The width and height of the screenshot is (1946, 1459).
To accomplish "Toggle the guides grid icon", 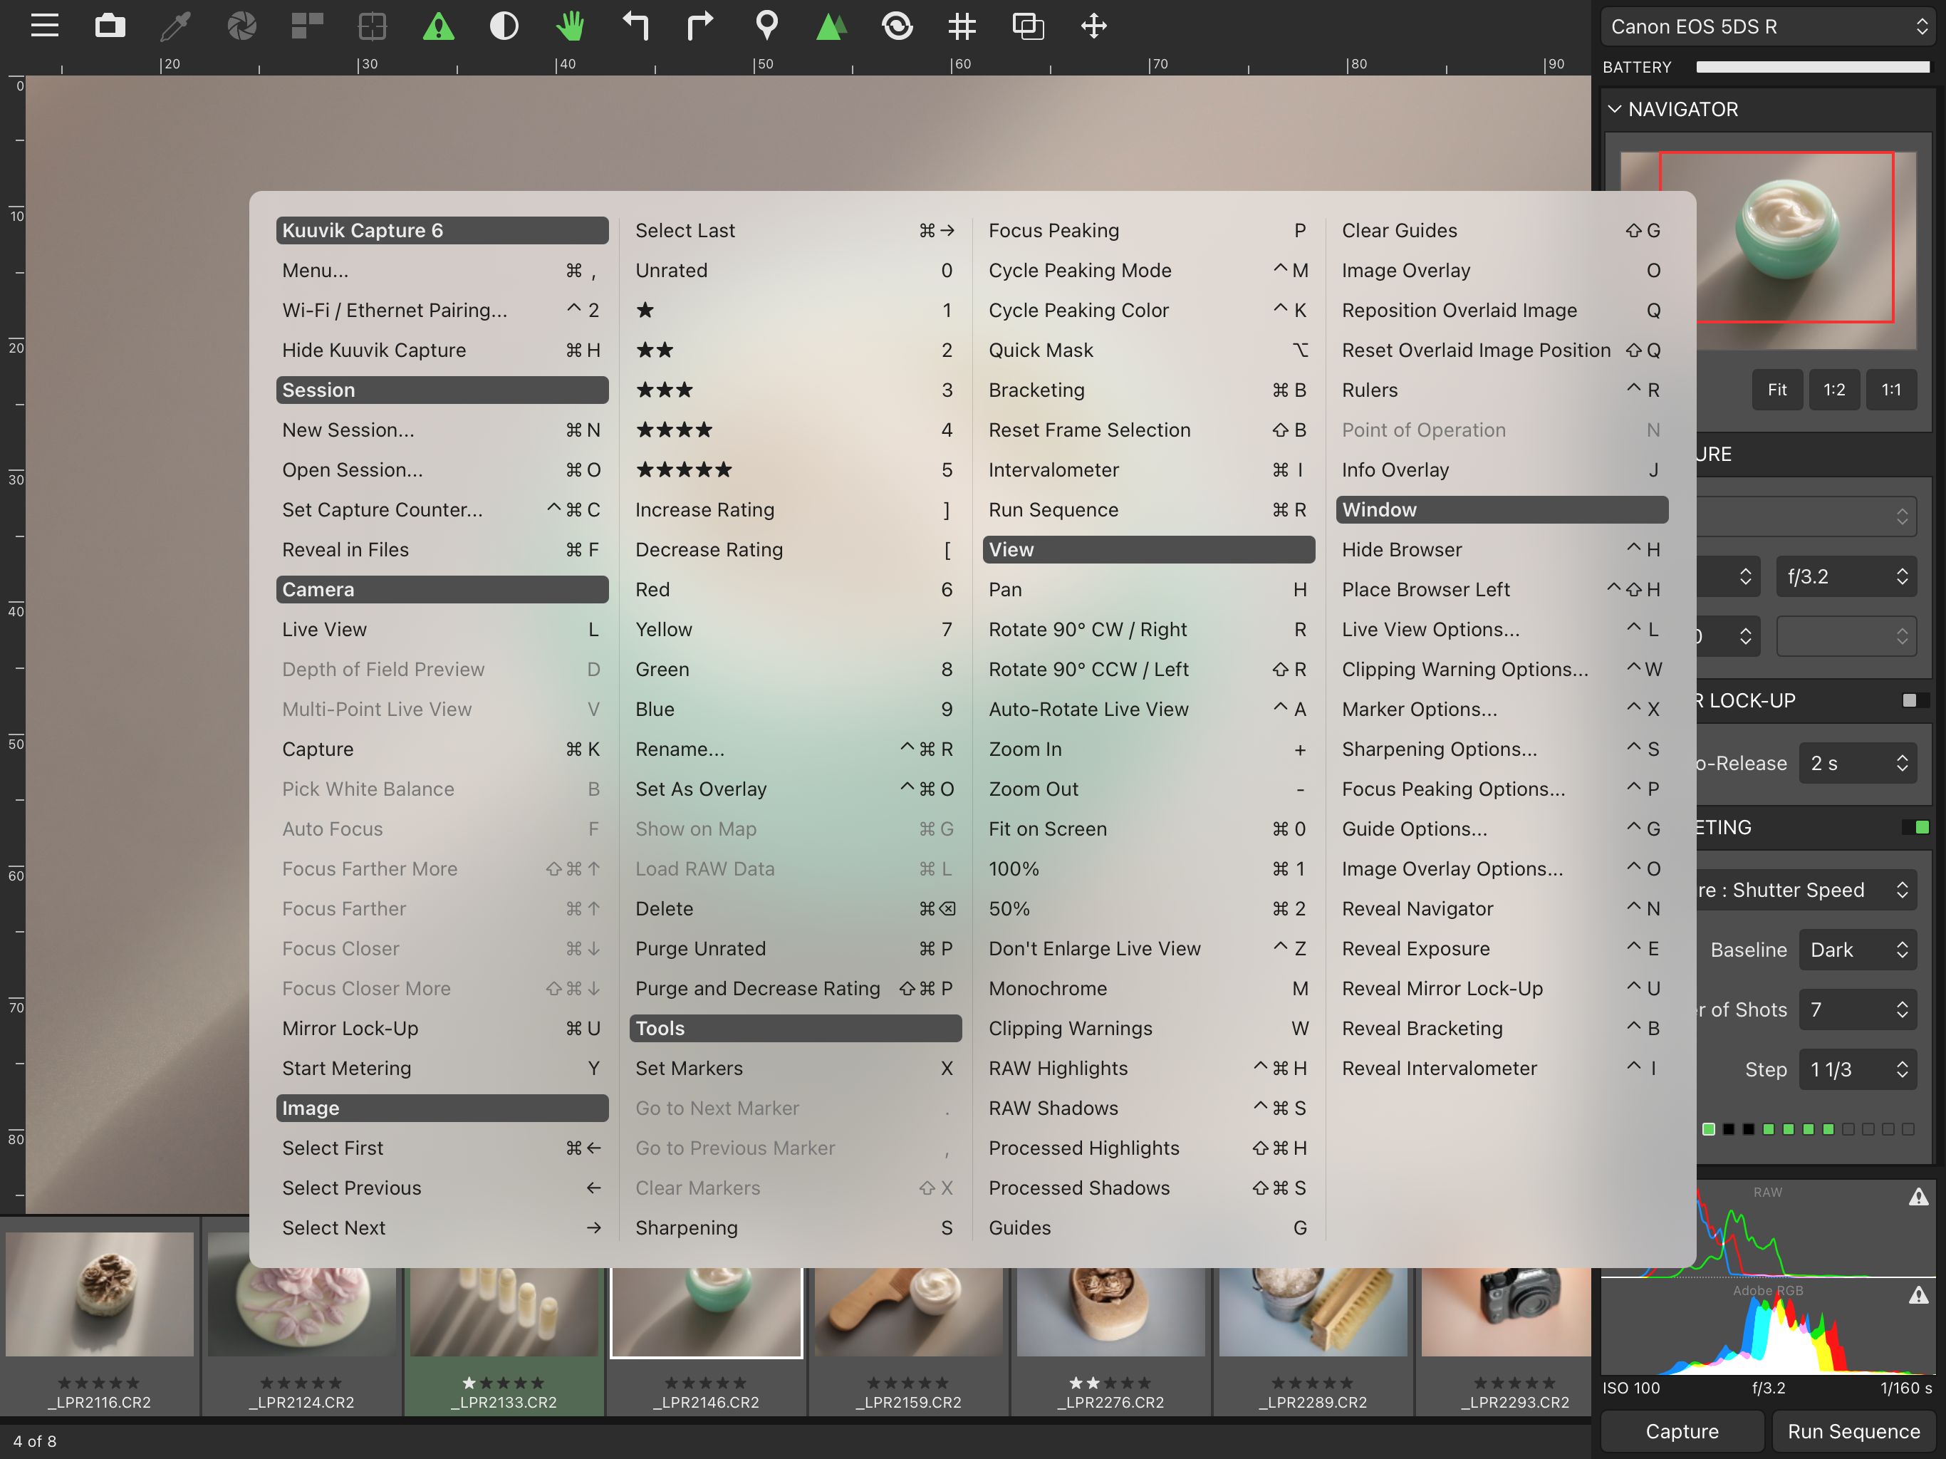I will (962, 26).
